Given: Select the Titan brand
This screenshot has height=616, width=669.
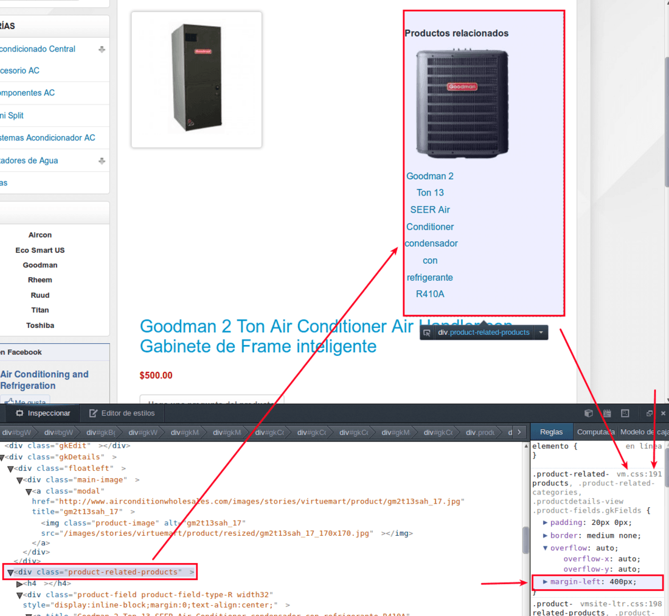Looking at the screenshot, I should 40,310.
